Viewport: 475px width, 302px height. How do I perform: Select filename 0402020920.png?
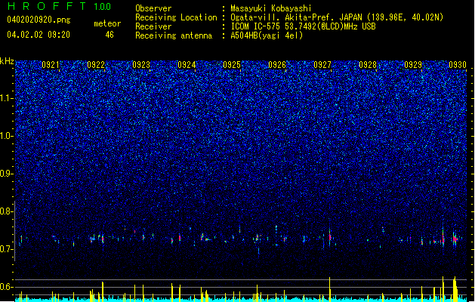[x=39, y=20]
